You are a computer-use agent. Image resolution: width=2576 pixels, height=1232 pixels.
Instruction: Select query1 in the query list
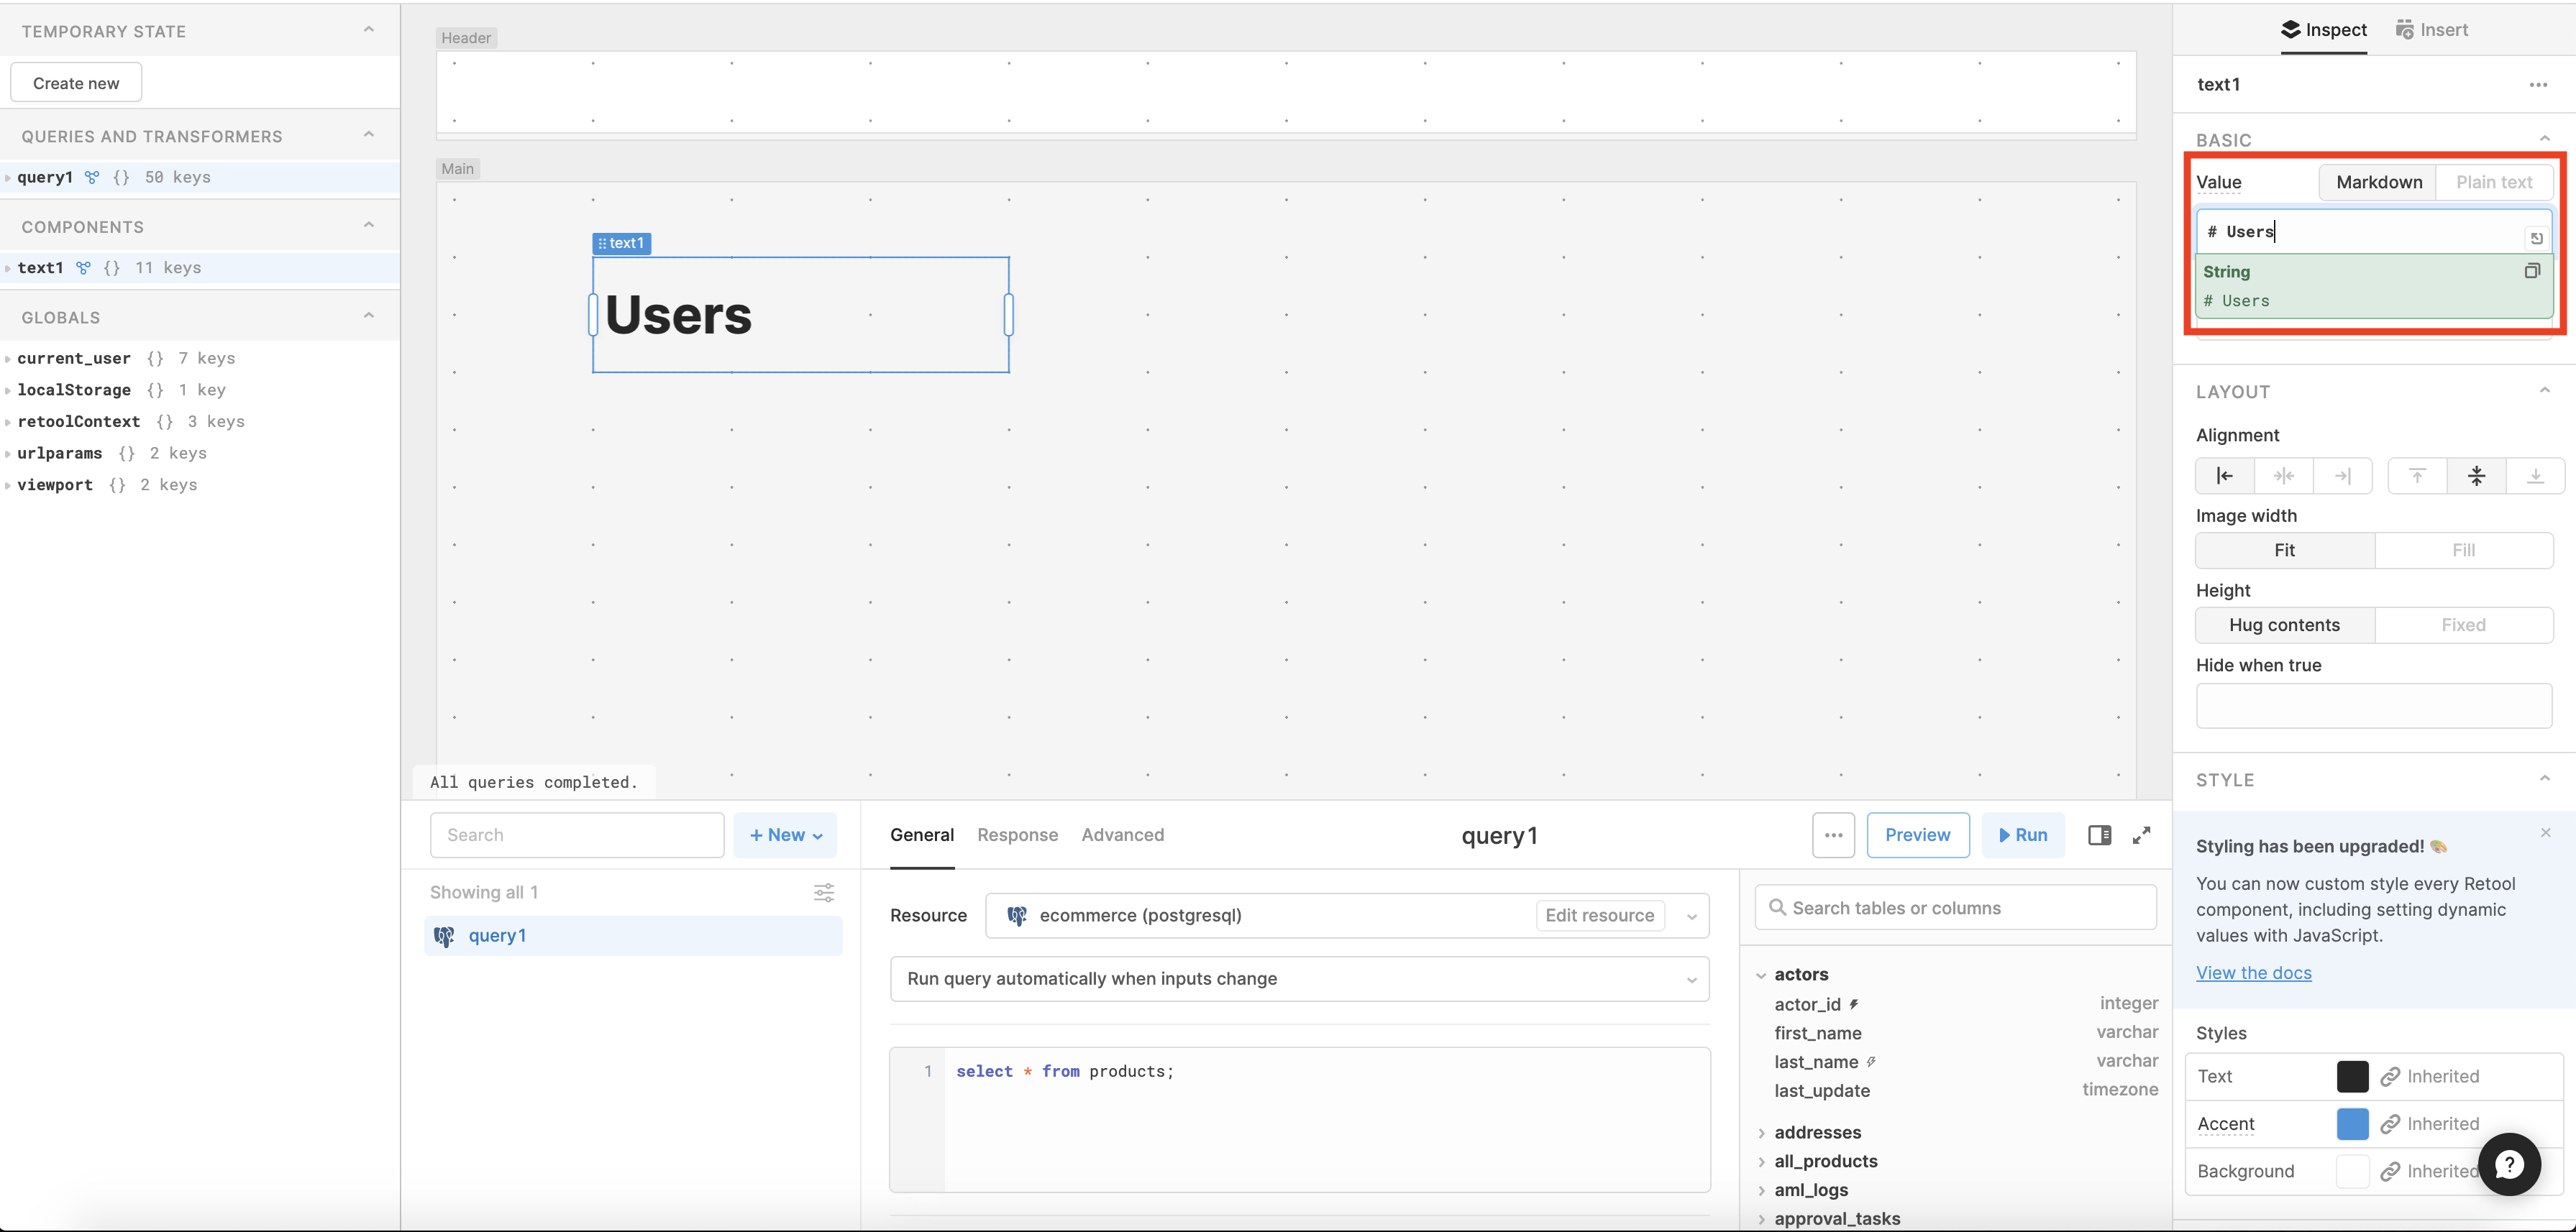point(633,937)
